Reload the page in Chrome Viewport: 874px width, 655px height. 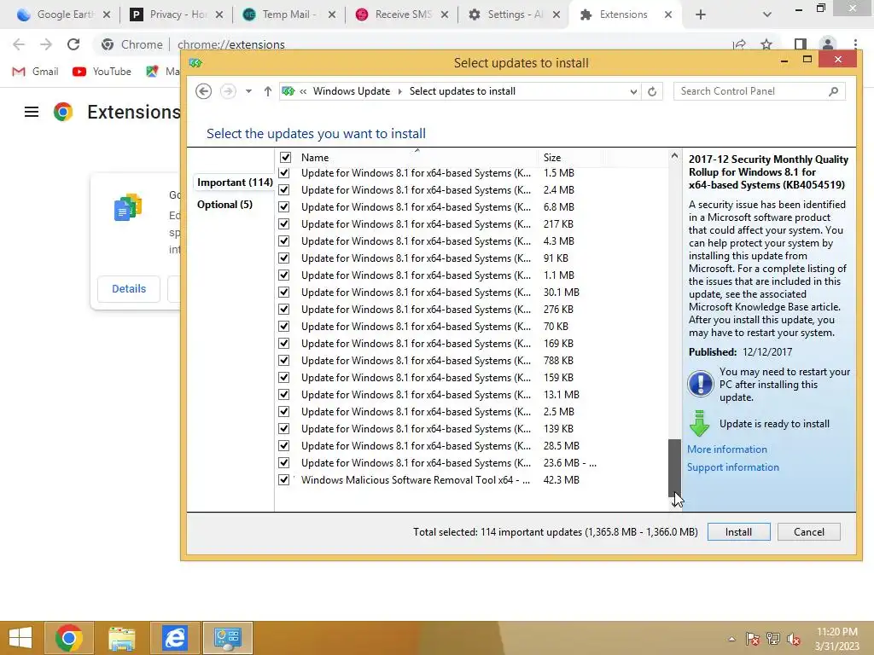point(73,44)
